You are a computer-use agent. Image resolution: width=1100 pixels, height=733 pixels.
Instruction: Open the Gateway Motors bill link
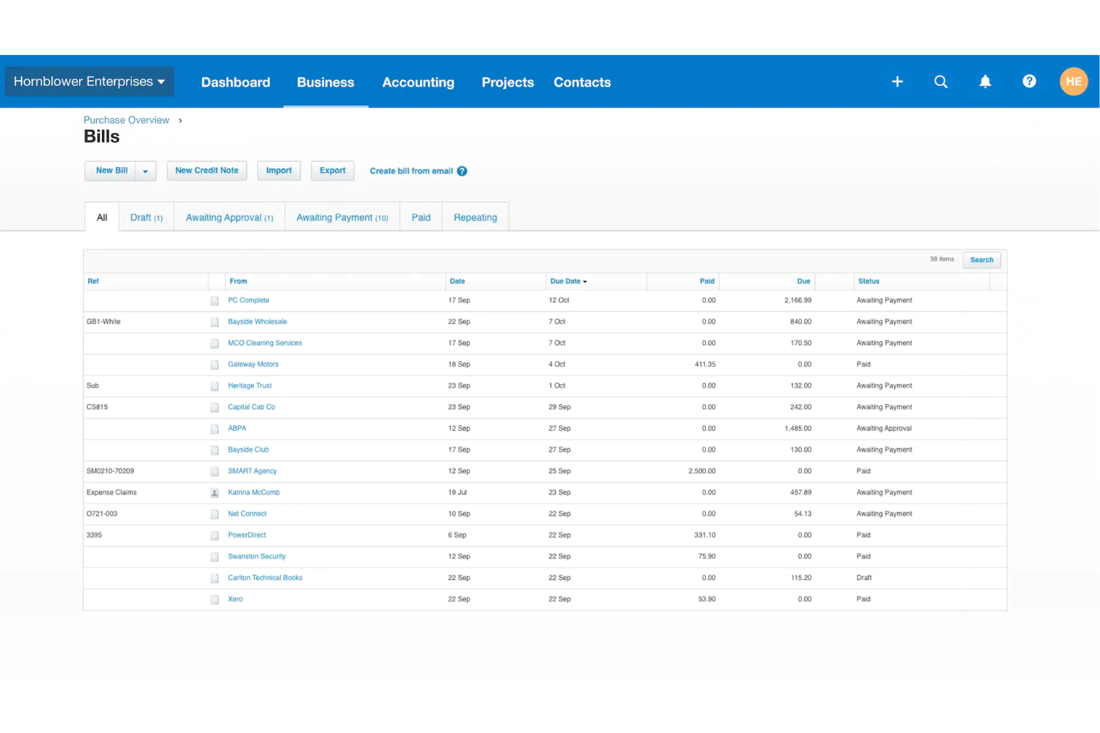pos(253,365)
